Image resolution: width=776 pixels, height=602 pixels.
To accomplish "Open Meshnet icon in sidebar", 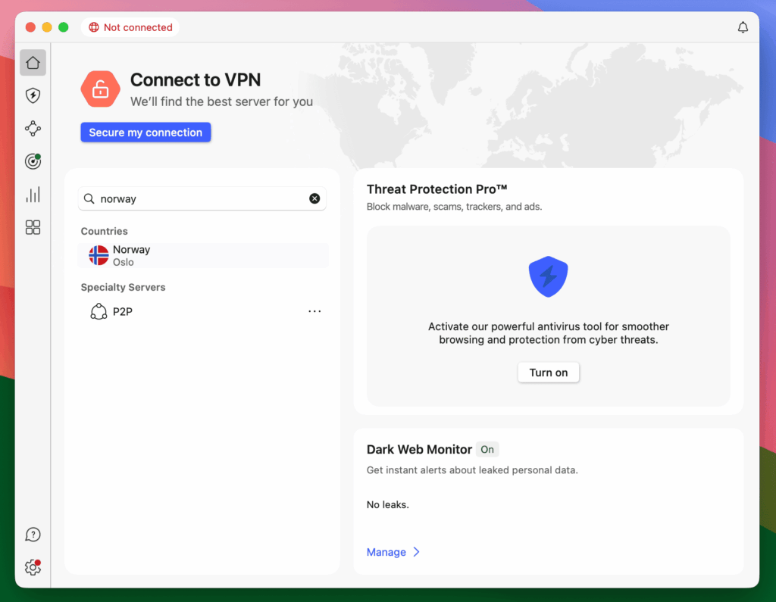I will coord(33,129).
